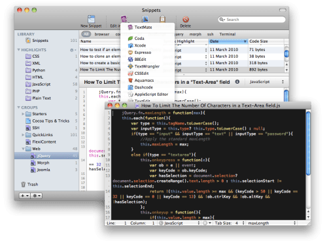Image resolution: width=327 pixels, height=243 pixels.
Task: Select the morph tag filter
Action: [x=196, y=34]
